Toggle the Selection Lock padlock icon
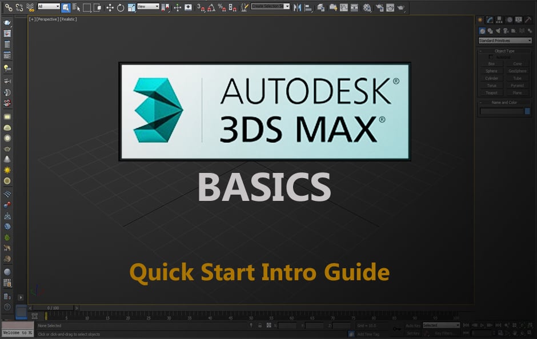Image resolution: width=537 pixels, height=339 pixels. 260,325
